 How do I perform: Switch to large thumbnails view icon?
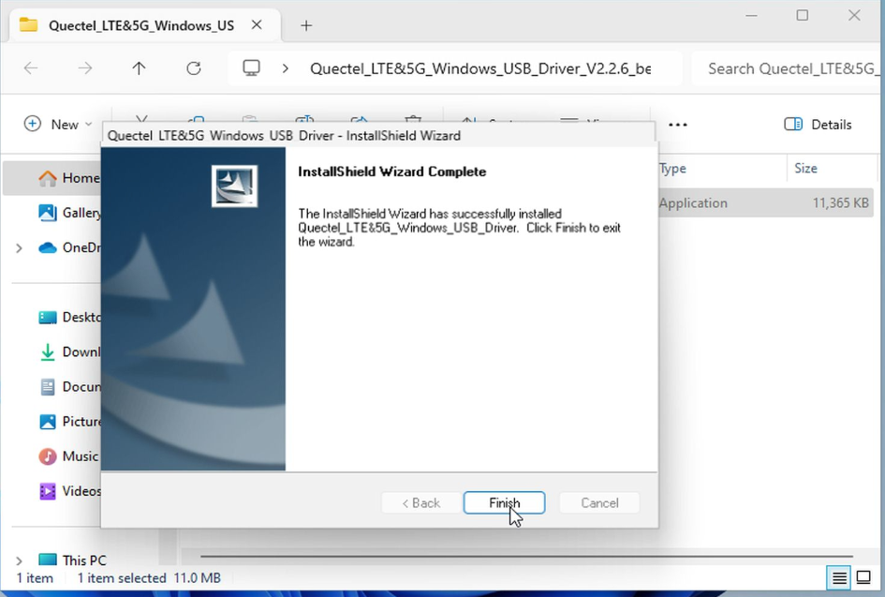863,577
